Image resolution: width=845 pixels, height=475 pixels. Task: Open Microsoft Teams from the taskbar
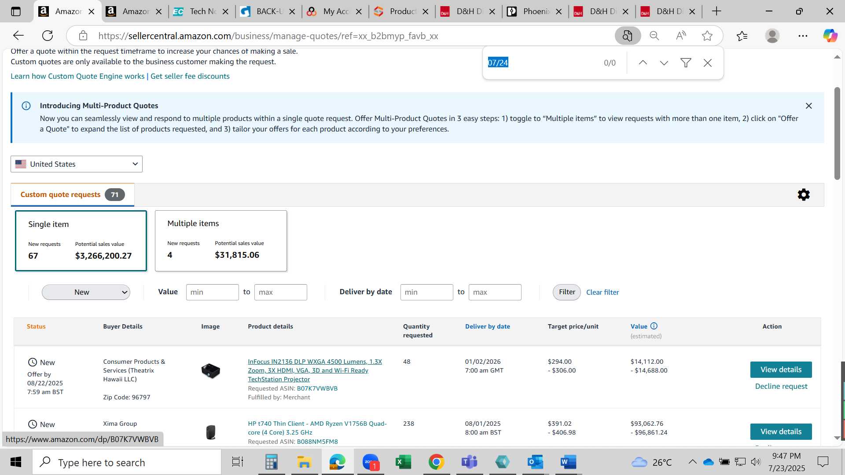click(x=469, y=462)
